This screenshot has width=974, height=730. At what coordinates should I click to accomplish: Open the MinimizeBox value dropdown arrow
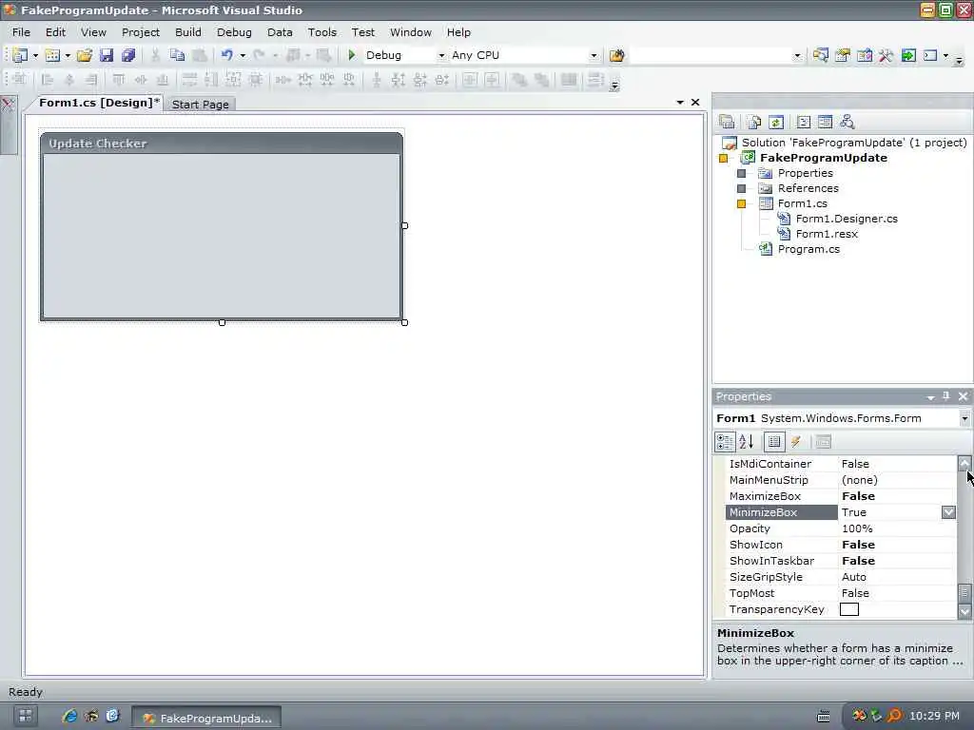[948, 512]
